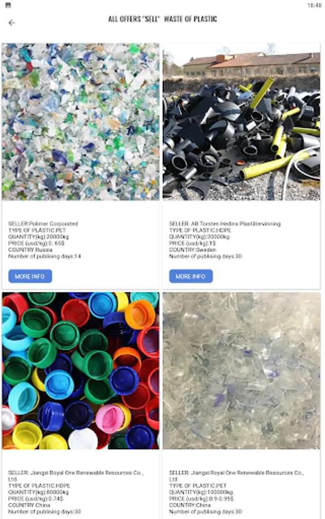Tap the back arrow icon
This screenshot has width=325, height=519.
click(12, 22)
